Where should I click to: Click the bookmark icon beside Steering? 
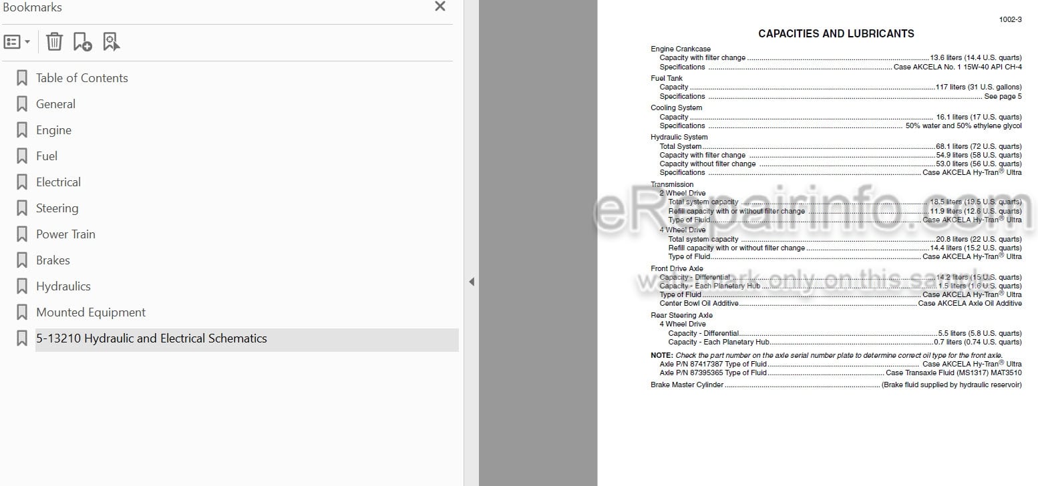point(21,208)
